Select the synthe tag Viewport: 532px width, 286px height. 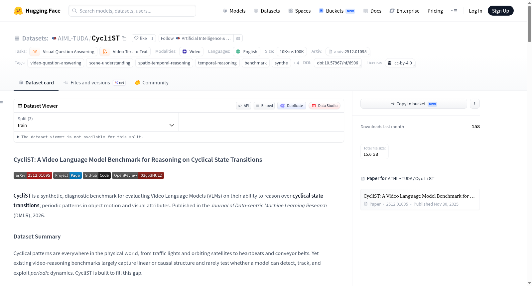tap(281, 63)
